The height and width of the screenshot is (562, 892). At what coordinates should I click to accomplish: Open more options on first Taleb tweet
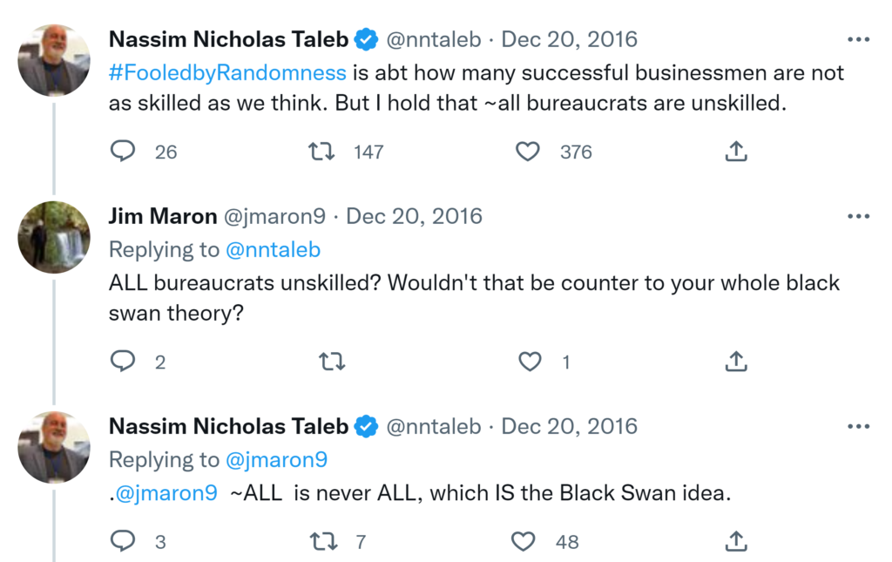pyautogui.click(x=858, y=39)
